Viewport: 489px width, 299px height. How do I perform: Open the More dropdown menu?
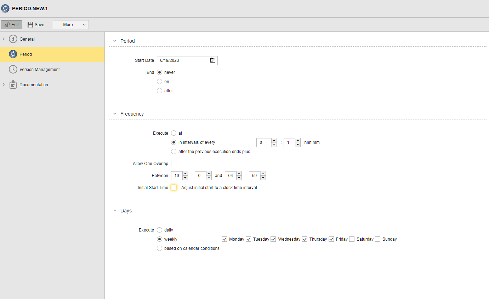point(70,24)
